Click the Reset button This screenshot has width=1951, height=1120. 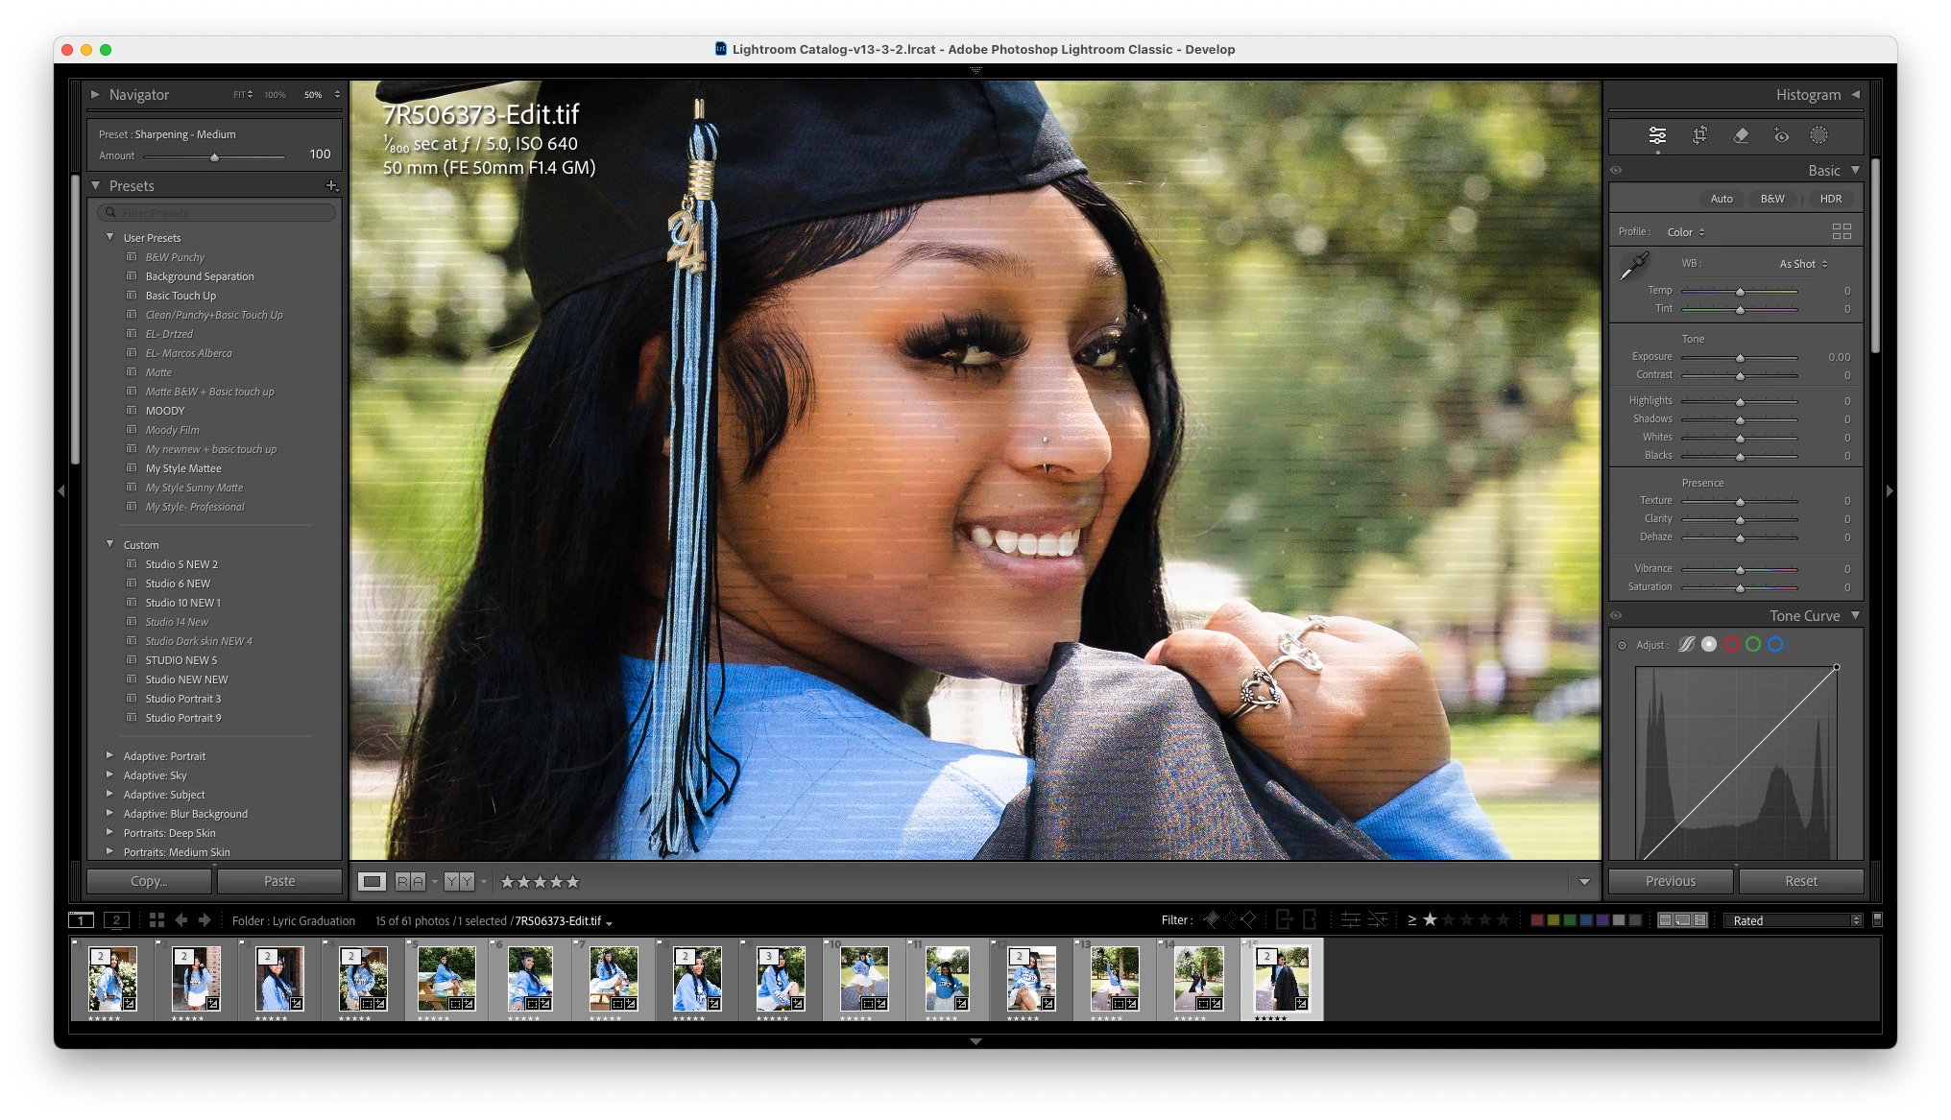[1800, 880]
